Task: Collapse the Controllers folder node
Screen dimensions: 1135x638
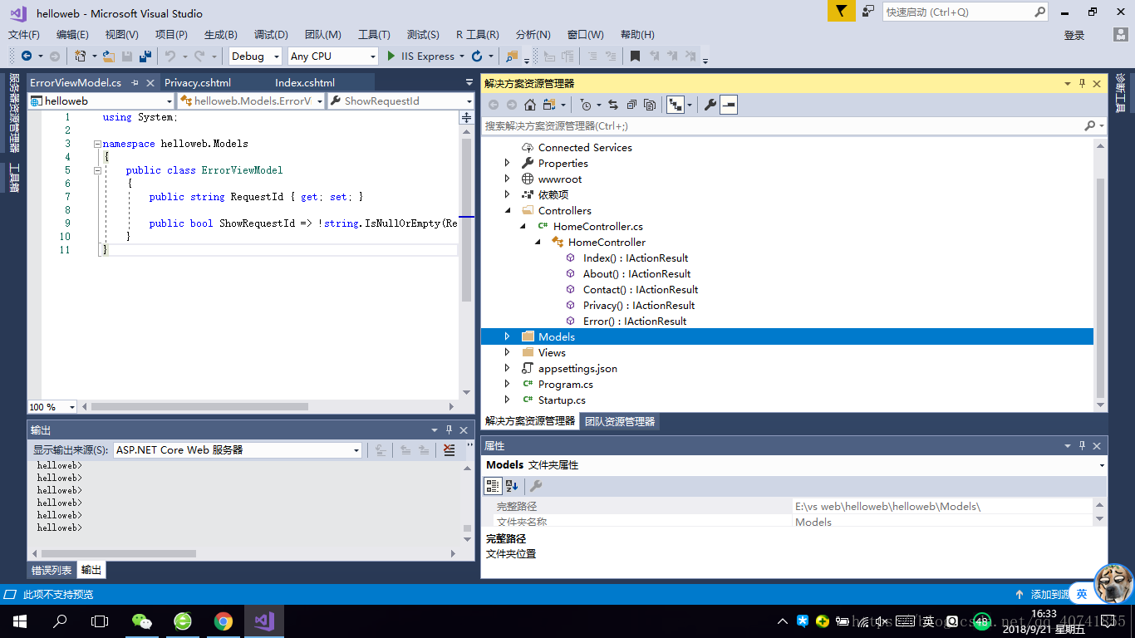Action: 508,211
